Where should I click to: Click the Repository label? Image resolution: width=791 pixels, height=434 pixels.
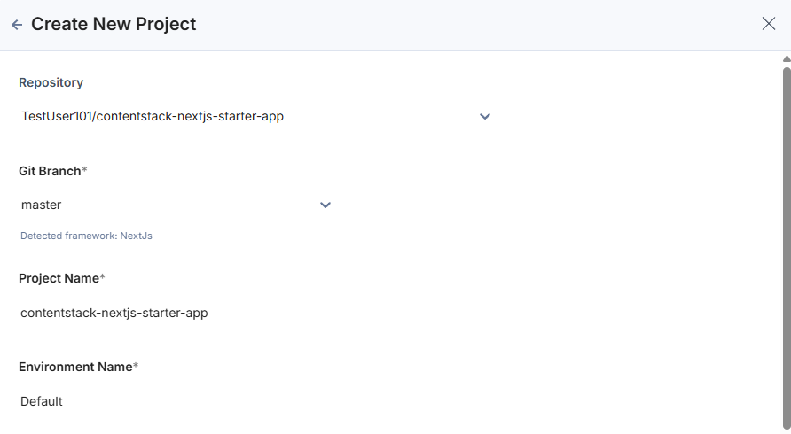point(51,82)
